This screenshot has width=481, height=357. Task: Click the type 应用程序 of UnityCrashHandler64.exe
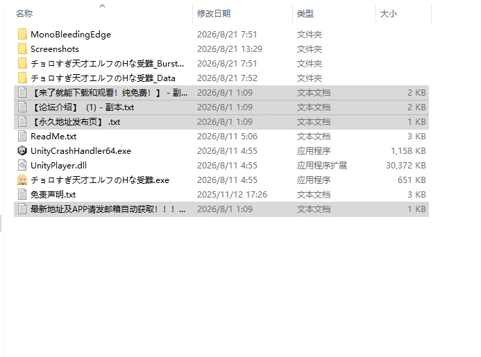point(314,150)
